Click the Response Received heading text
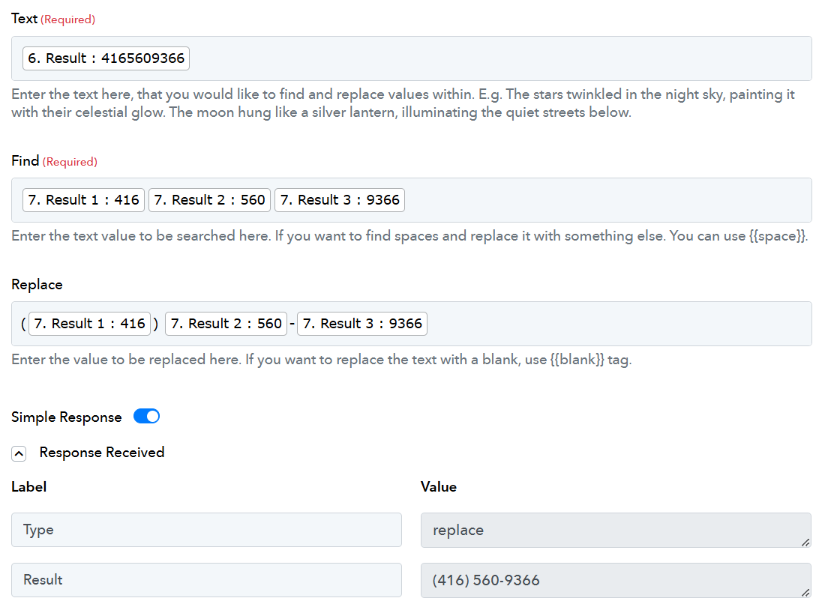This screenshot has height=616, width=825. coord(101,453)
